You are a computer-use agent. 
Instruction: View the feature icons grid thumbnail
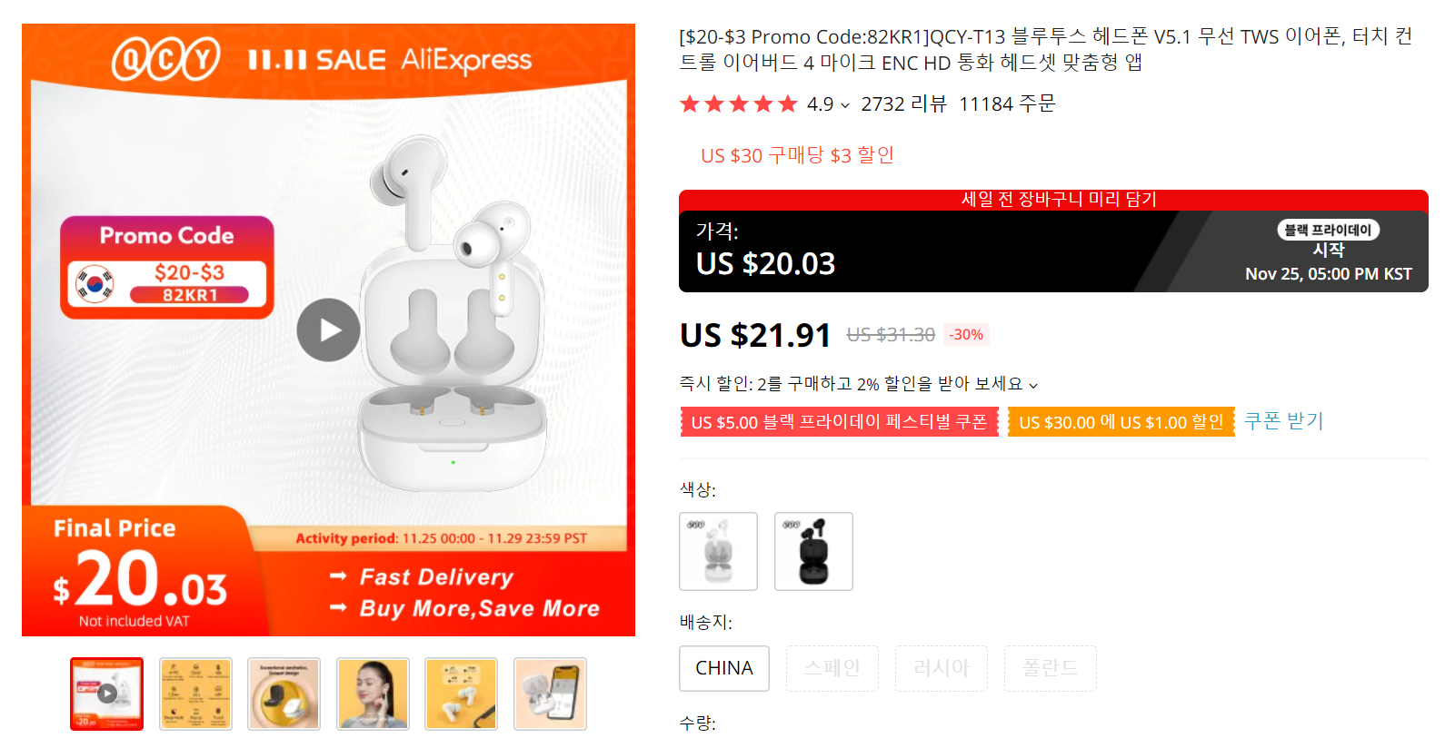pos(195,694)
